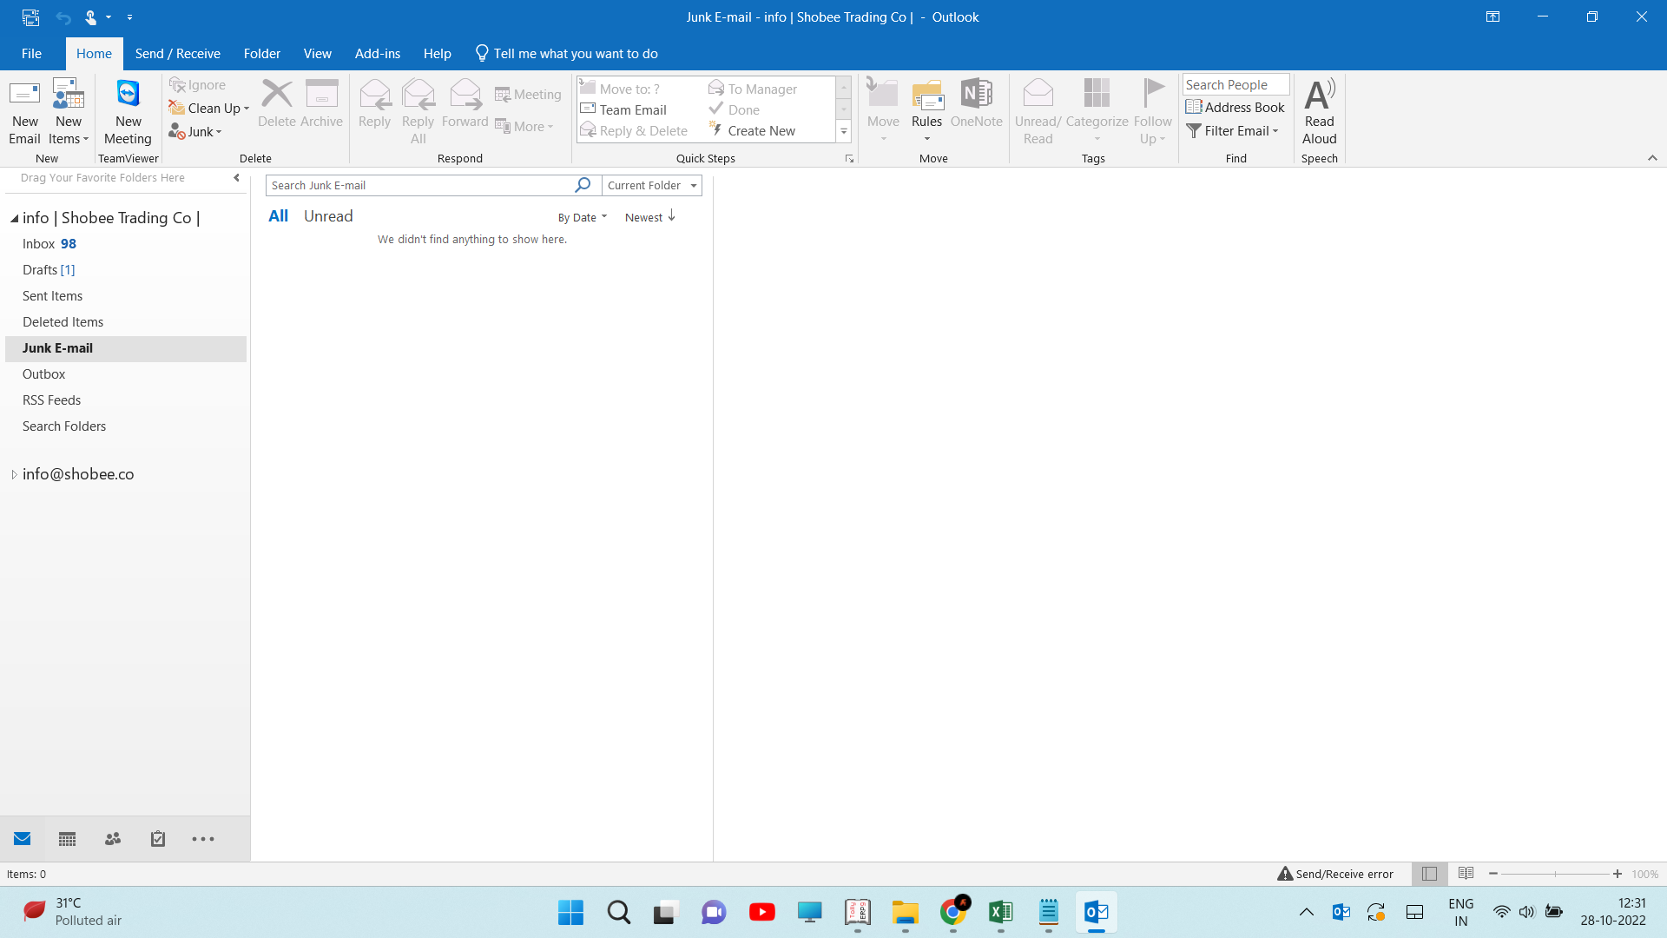This screenshot has height=938, width=1667.
Task: Open Excel from the taskbar
Action: 1000,912
